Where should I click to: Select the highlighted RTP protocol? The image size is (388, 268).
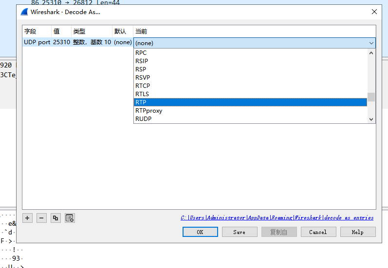[250, 102]
